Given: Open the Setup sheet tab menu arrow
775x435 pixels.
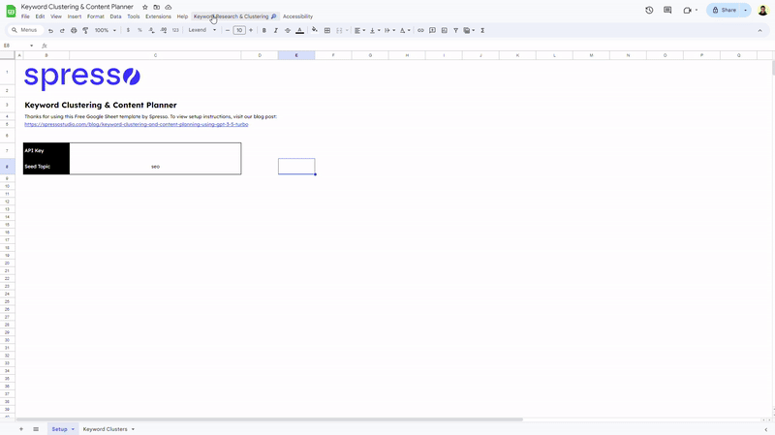Looking at the screenshot, I should coord(73,429).
